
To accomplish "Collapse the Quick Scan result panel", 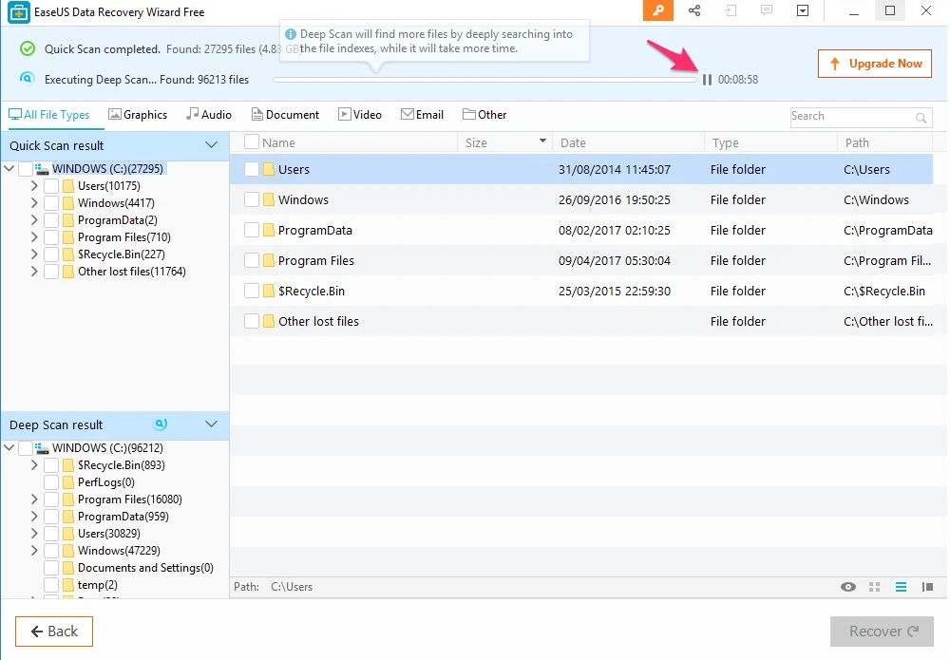I will click(x=212, y=145).
